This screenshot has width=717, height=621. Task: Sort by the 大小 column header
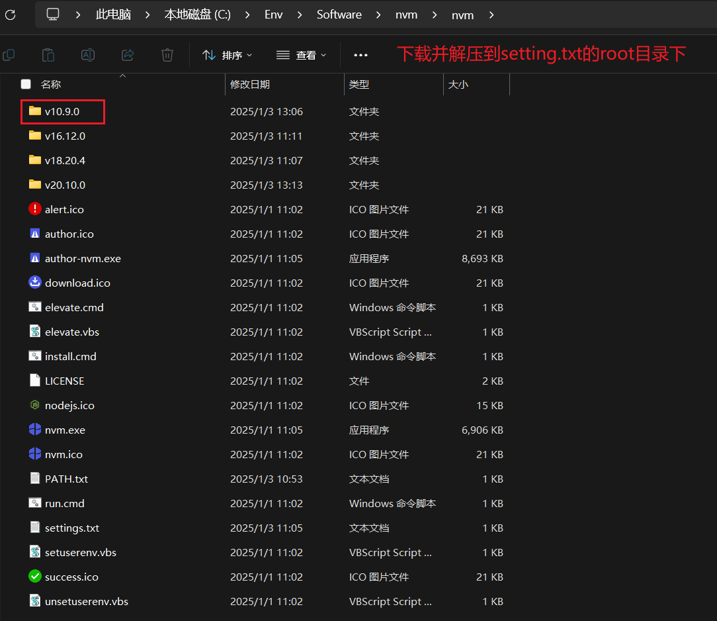(458, 84)
